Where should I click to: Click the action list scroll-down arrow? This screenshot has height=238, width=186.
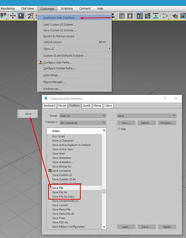[x=104, y=227]
